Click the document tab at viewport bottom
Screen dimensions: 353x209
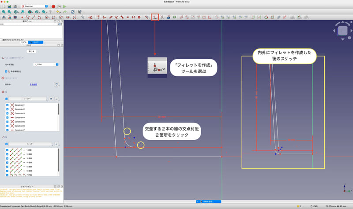pyautogui.click(x=208, y=202)
